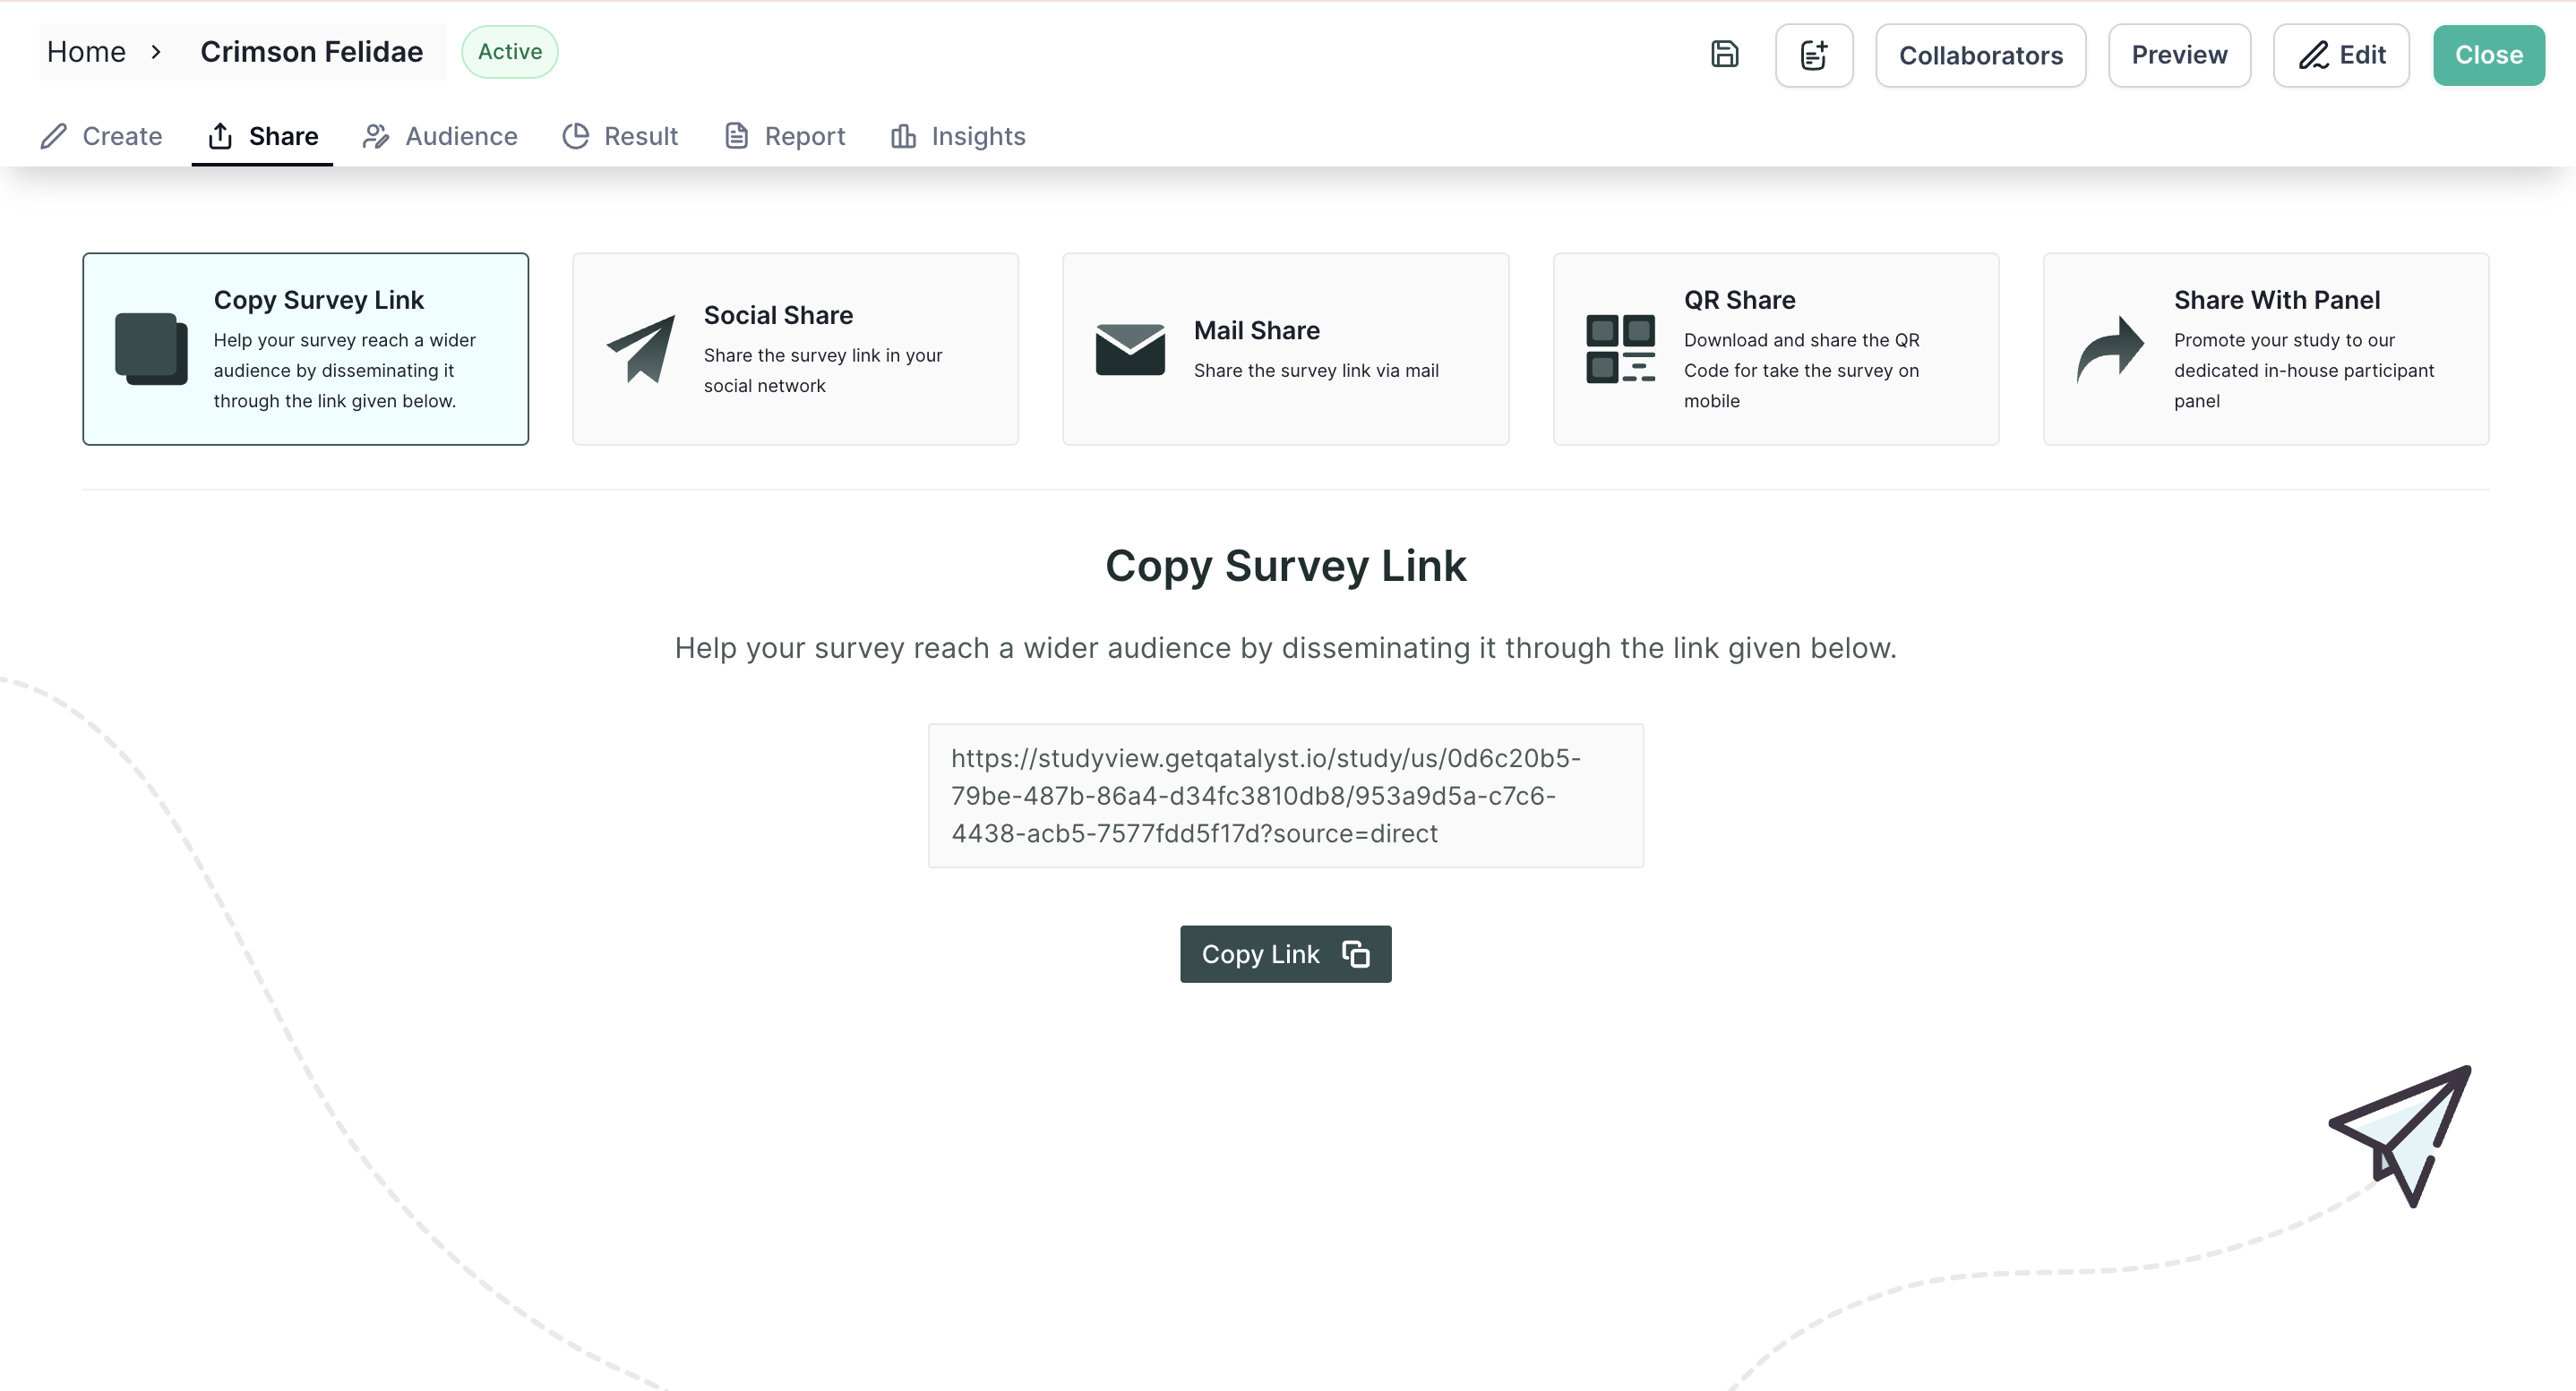Click the Share With Panel card title
Image resolution: width=2576 pixels, height=1391 pixels.
coord(2277,300)
